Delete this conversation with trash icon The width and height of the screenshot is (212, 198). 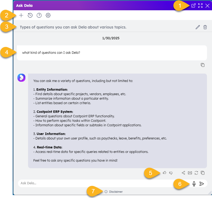(205, 27)
